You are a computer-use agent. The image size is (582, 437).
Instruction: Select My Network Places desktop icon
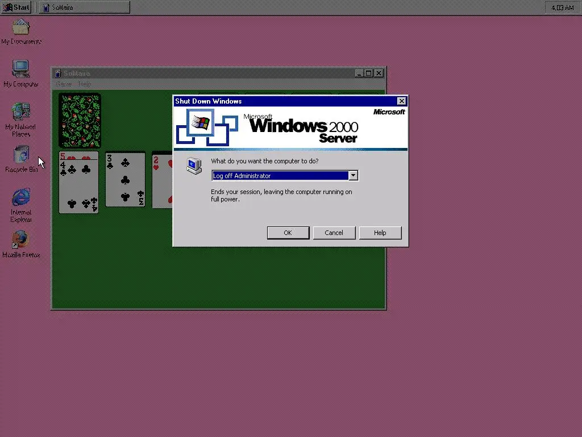pos(21,119)
